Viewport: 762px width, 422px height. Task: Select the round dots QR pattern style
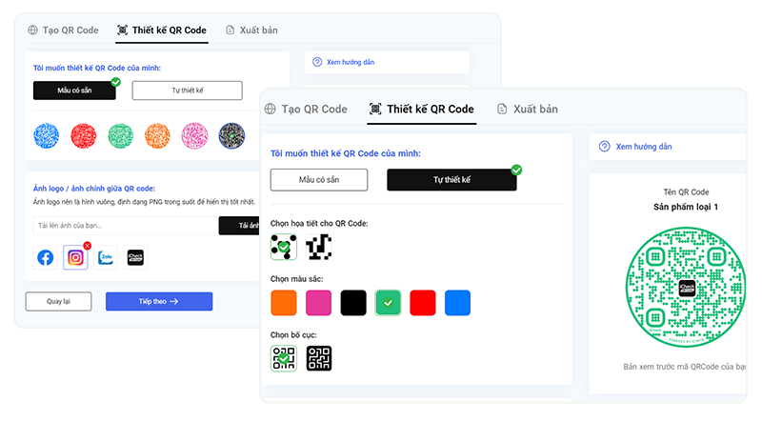click(284, 247)
